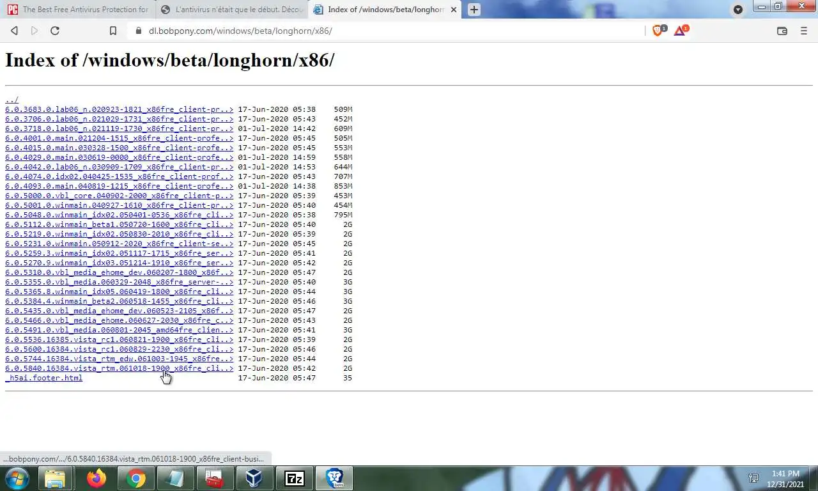The width and height of the screenshot is (818, 491).
Task: Open 6.0.5000.0.vbl_core.040902 link
Action: 120,196
